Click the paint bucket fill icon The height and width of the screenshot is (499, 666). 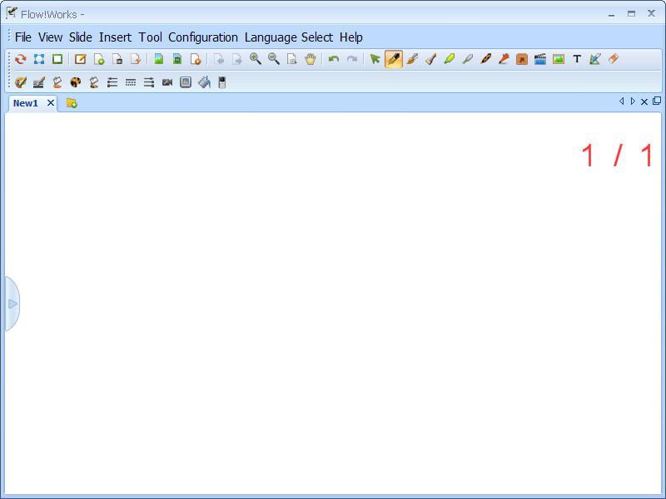(x=204, y=82)
